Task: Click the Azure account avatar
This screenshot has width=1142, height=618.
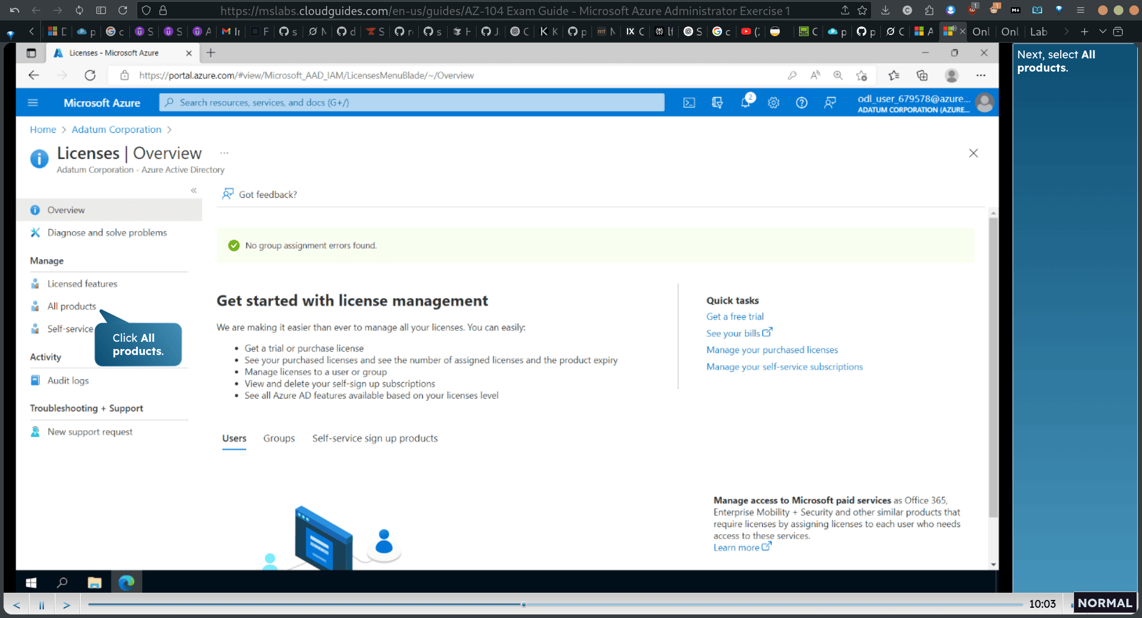Action: [984, 103]
